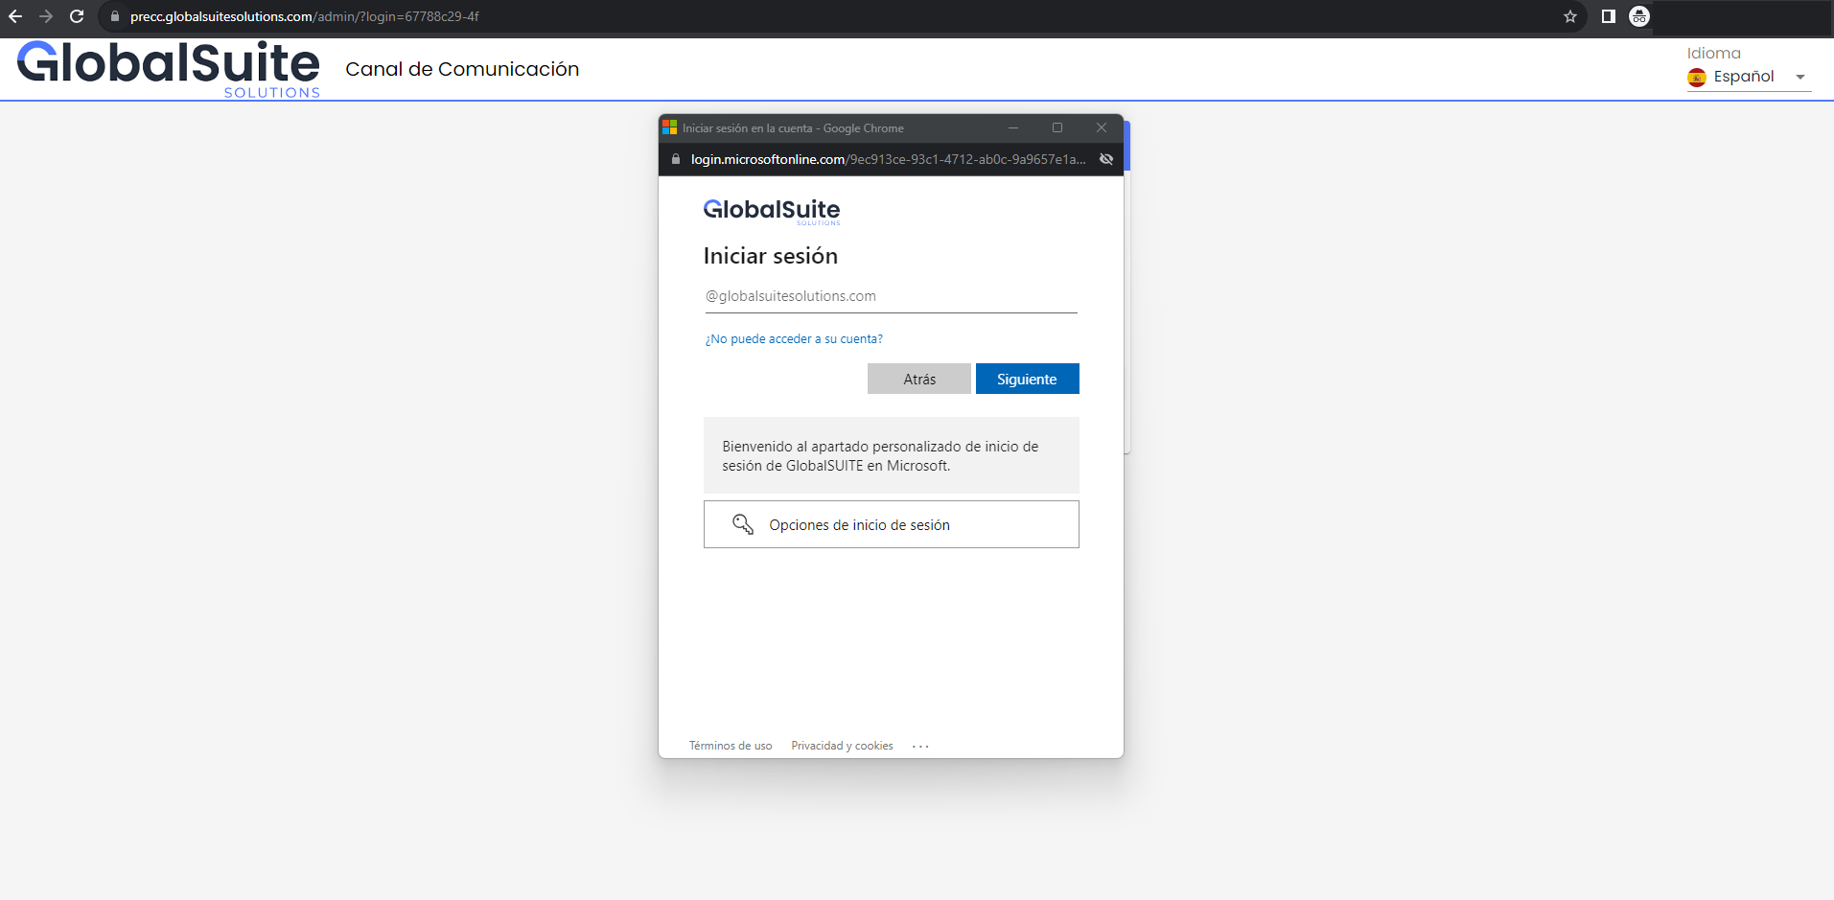Click the three dots footer menu

coord(920,746)
